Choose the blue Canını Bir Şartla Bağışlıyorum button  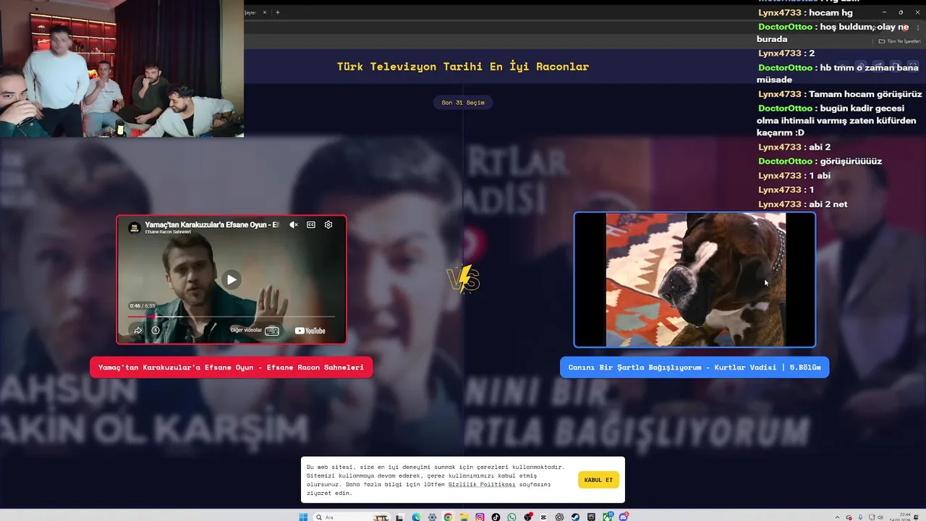[x=694, y=367]
